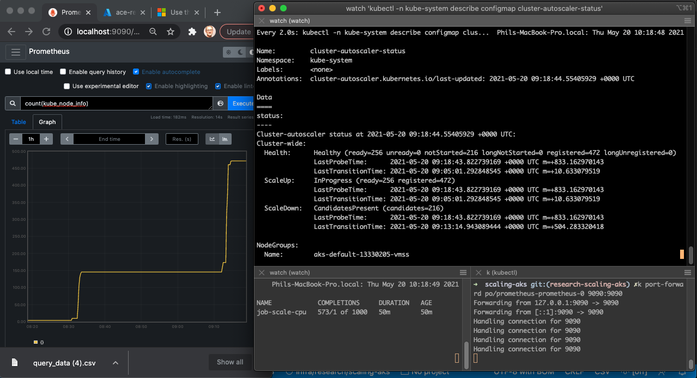Open the browser Extensions puzzle icon
Image resolution: width=697 pixels, height=378 pixels.
tap(192, 32)
